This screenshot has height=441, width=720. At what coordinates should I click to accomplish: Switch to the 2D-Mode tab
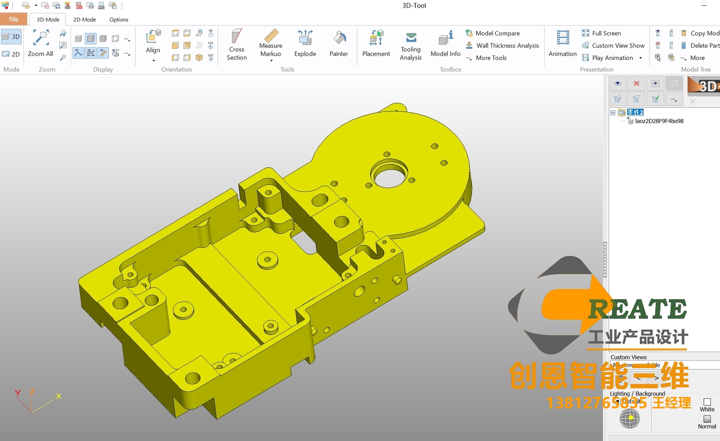84,20
